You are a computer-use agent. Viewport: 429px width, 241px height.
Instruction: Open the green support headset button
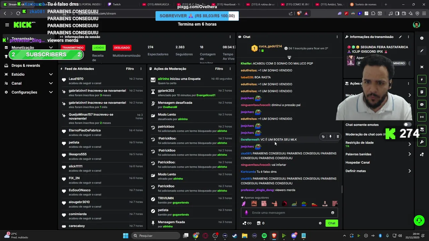point(419,221)
